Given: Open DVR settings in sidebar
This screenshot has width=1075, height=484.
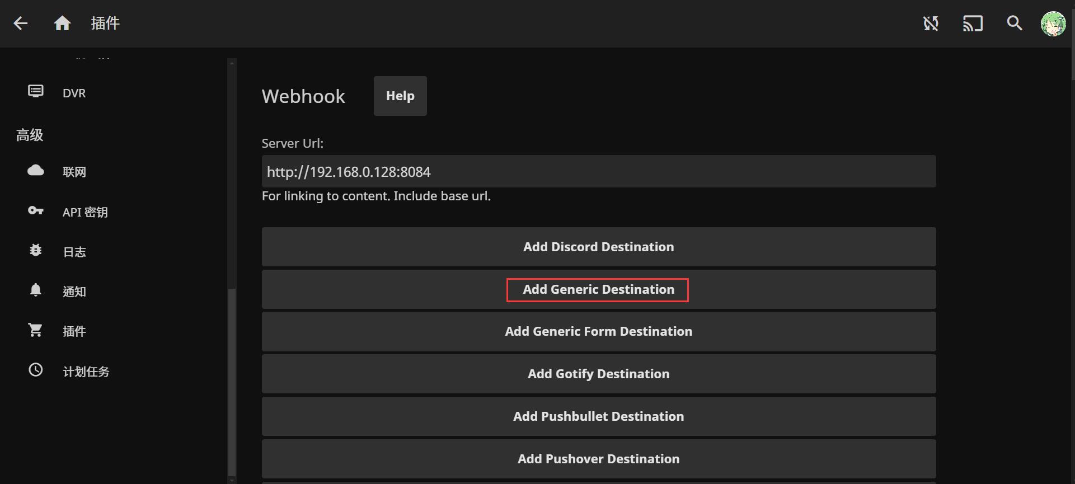Looking at the screenshot, I should pos(74,93).
